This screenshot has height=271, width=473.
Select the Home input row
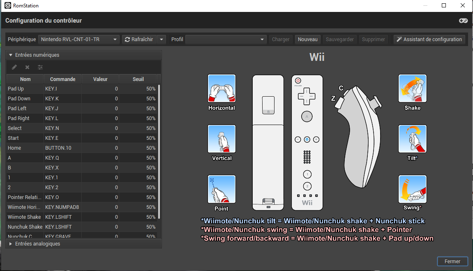point(82,148)
